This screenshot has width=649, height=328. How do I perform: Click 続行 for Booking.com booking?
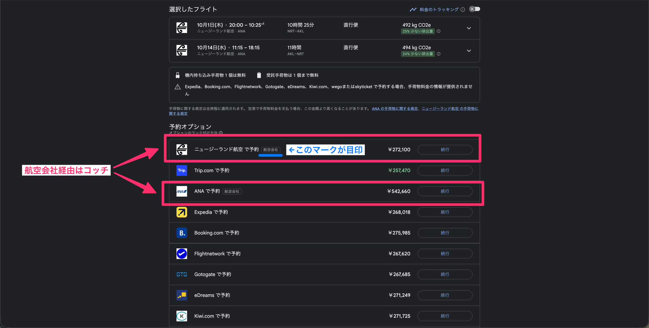[x=445, y=233]
